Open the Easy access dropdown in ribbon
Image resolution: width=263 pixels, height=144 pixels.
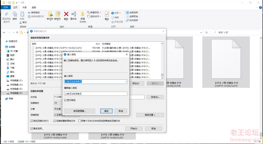point(94,16)
